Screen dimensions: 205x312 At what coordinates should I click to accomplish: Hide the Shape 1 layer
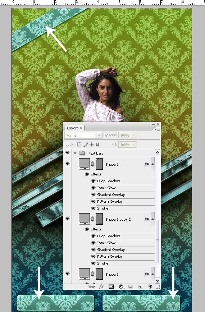coord(68,164)
